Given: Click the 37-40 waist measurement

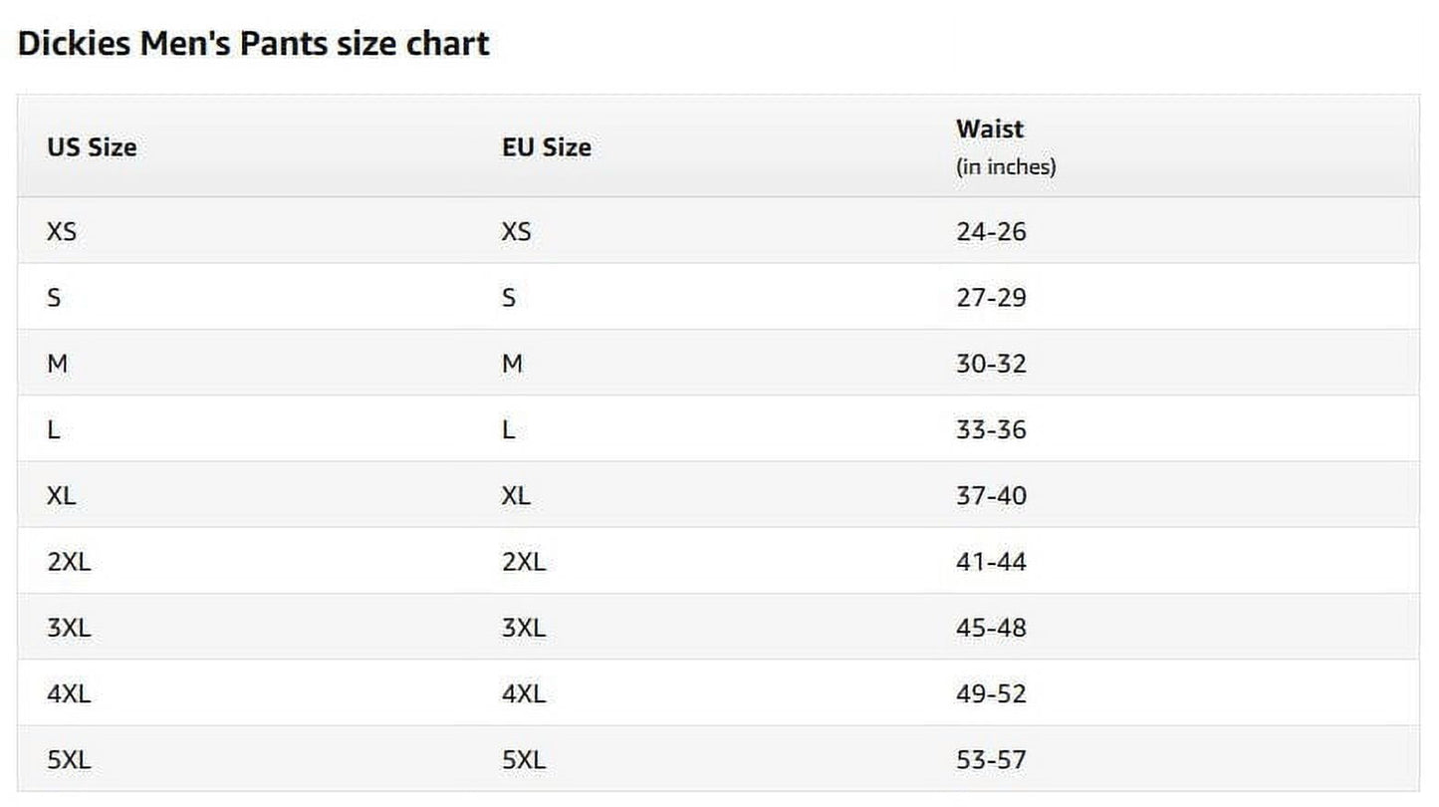Looking at the screenshot, I should pyautogui.click(x=991, y=496).
